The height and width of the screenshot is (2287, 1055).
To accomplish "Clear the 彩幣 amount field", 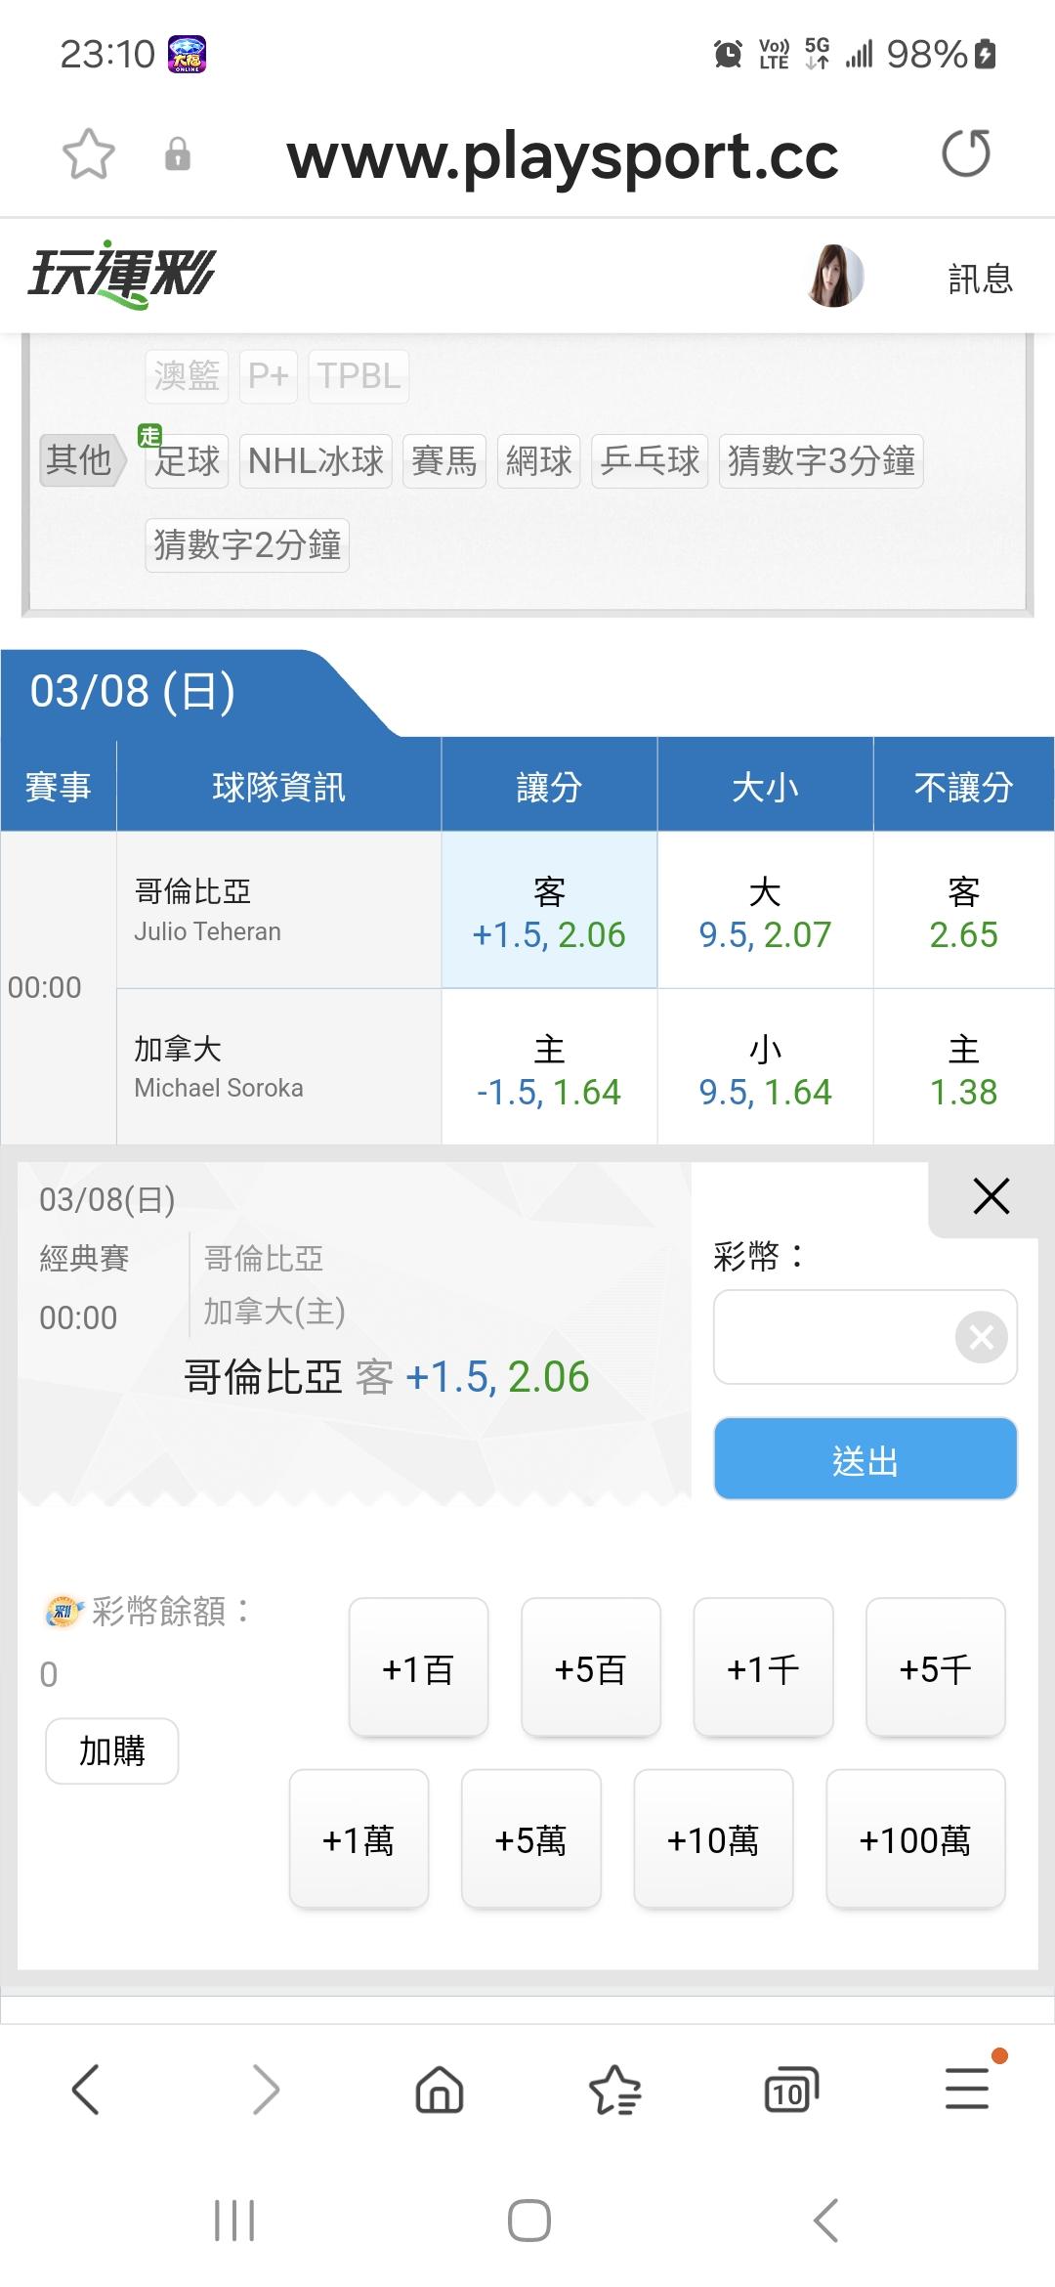I will tap(981, 1337).
